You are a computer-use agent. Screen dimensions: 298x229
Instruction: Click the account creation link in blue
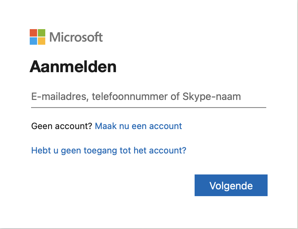click(x=138, y=126)
